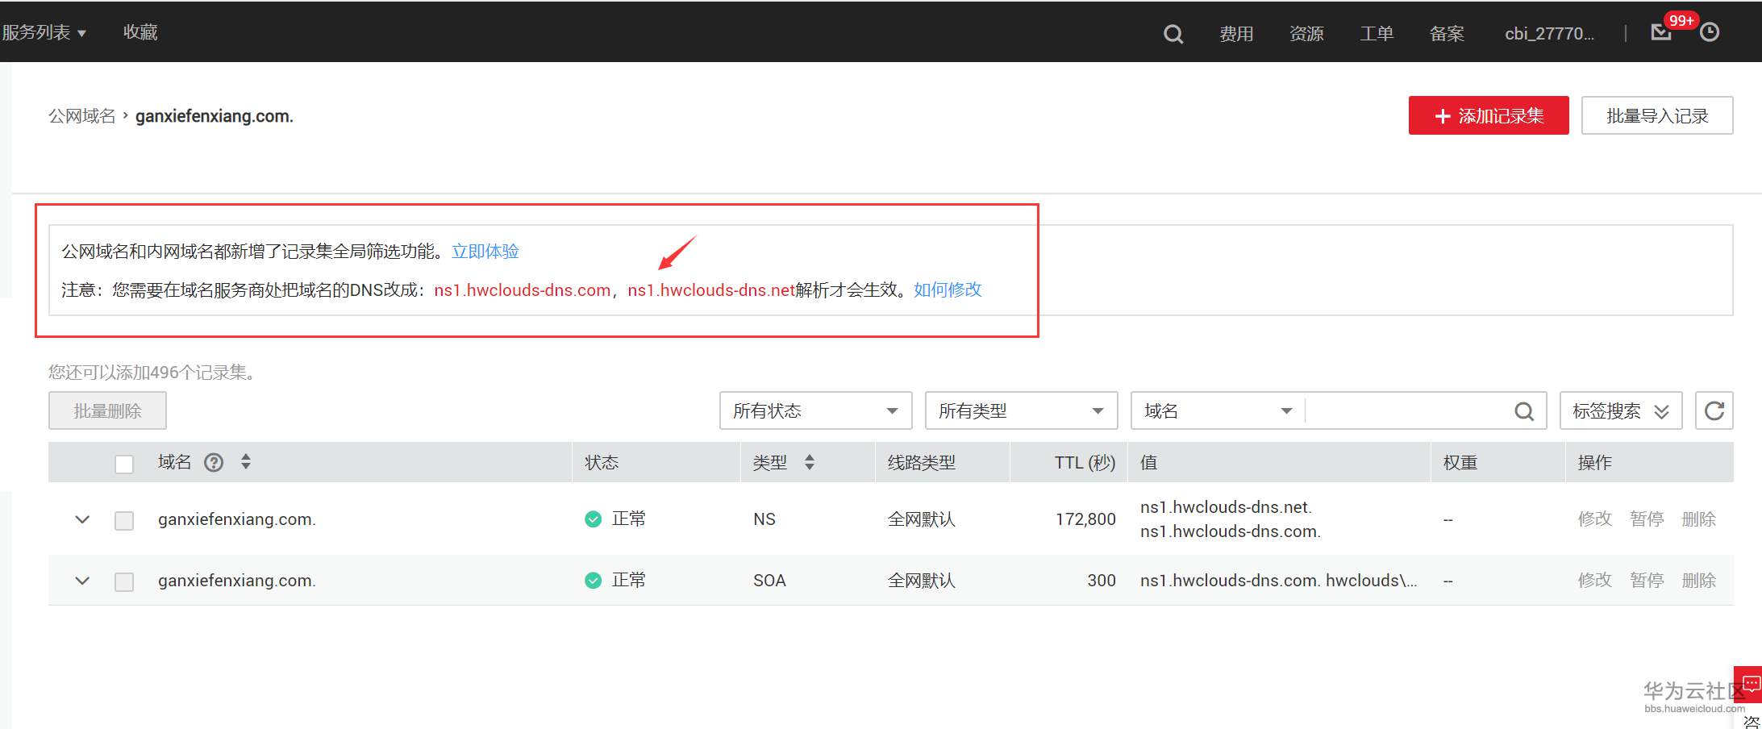Click the ganxiefenxiang.com. breadcrumb title

coord(215,116)
